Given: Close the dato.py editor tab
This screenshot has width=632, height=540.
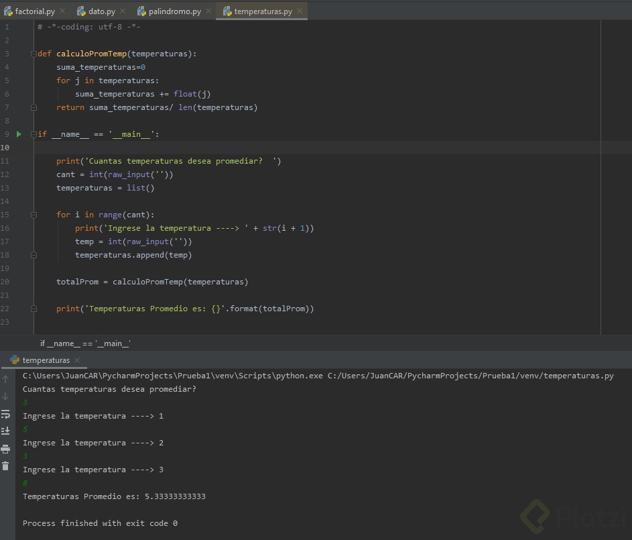Looking at the screenshot, I should (x=123, y=11).
